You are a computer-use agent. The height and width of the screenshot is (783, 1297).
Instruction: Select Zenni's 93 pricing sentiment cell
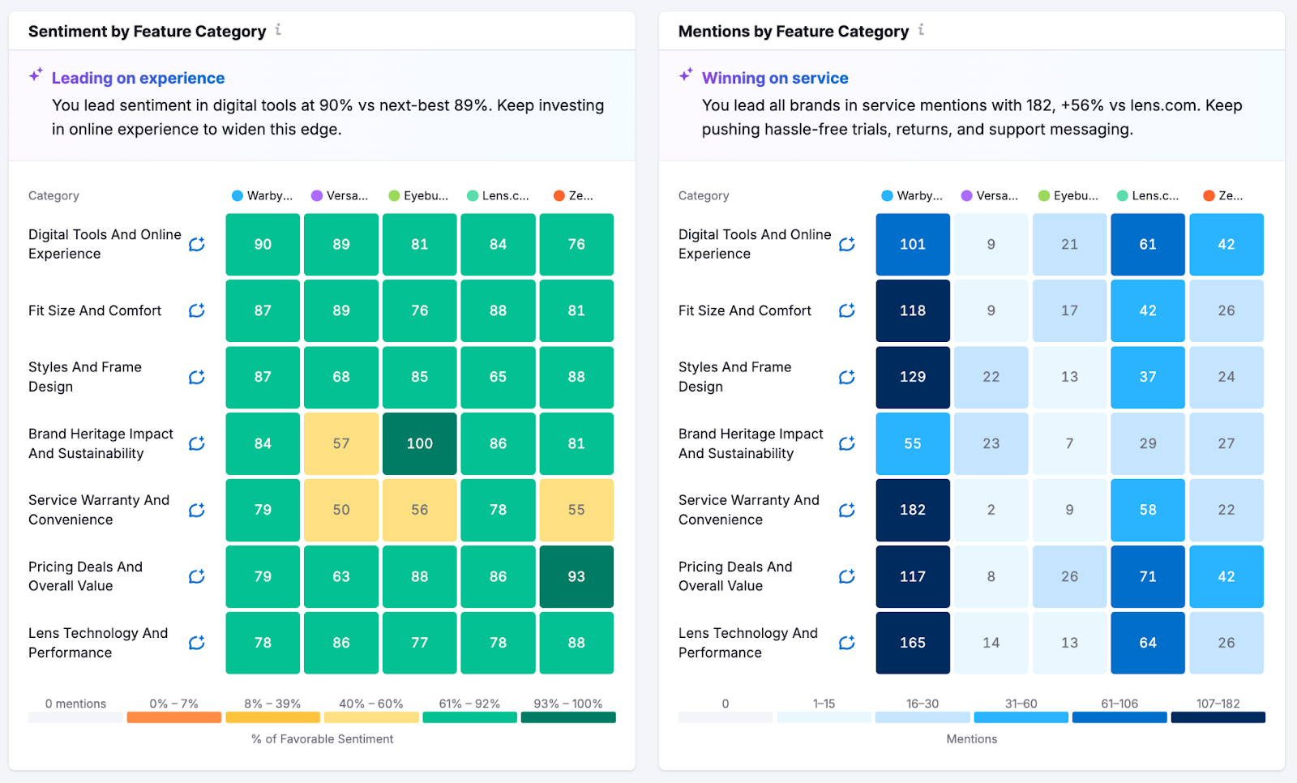tap(576, 576)
